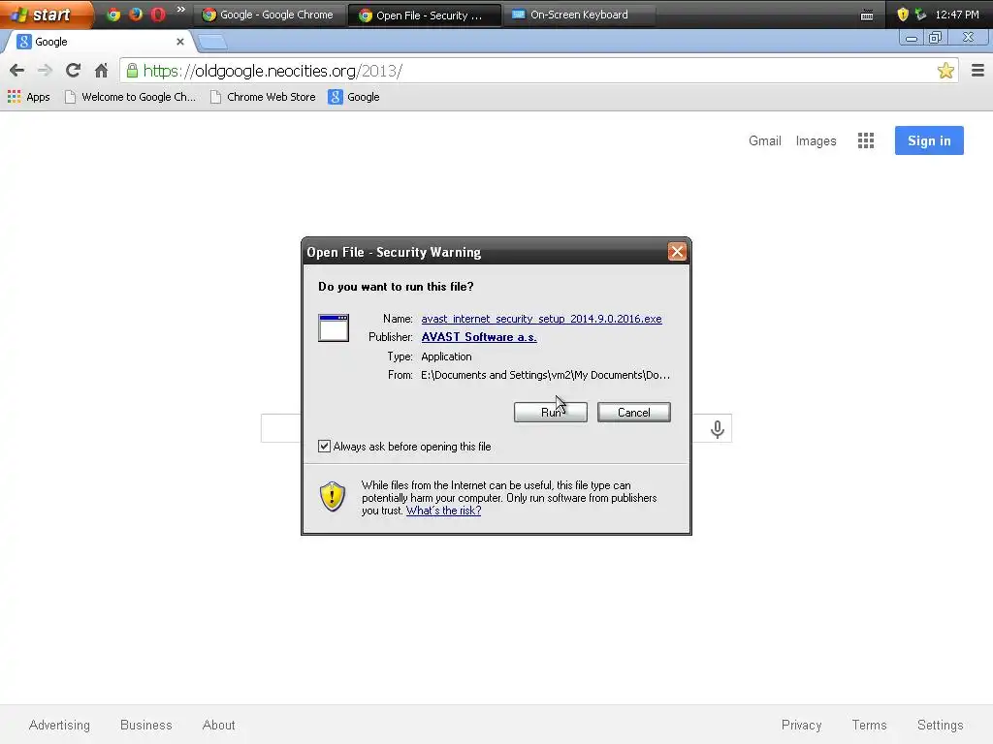Click the network connection tray icon
The height and width of the screenshot is (744, 993).
(x=921, y=14)
